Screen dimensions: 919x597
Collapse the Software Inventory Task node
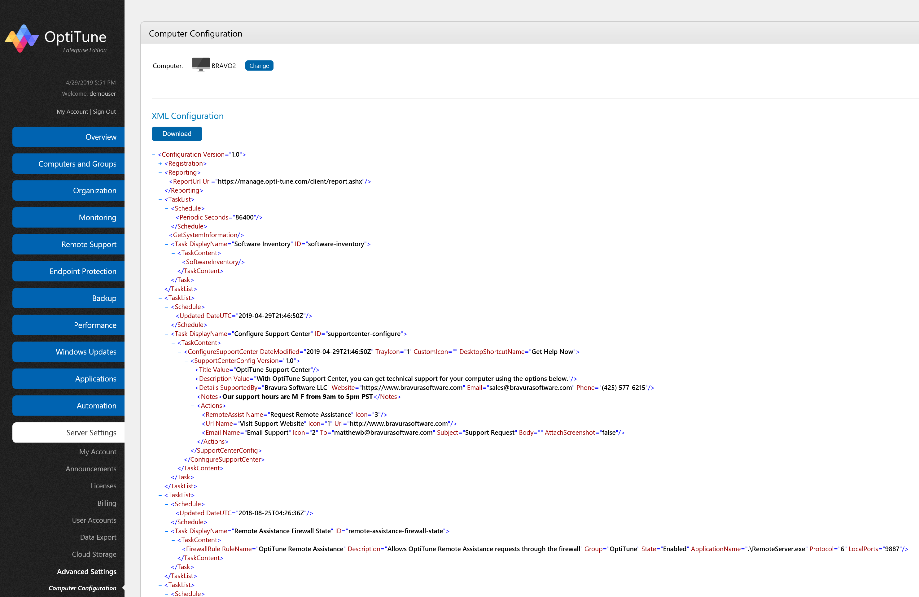coord(166,244)
